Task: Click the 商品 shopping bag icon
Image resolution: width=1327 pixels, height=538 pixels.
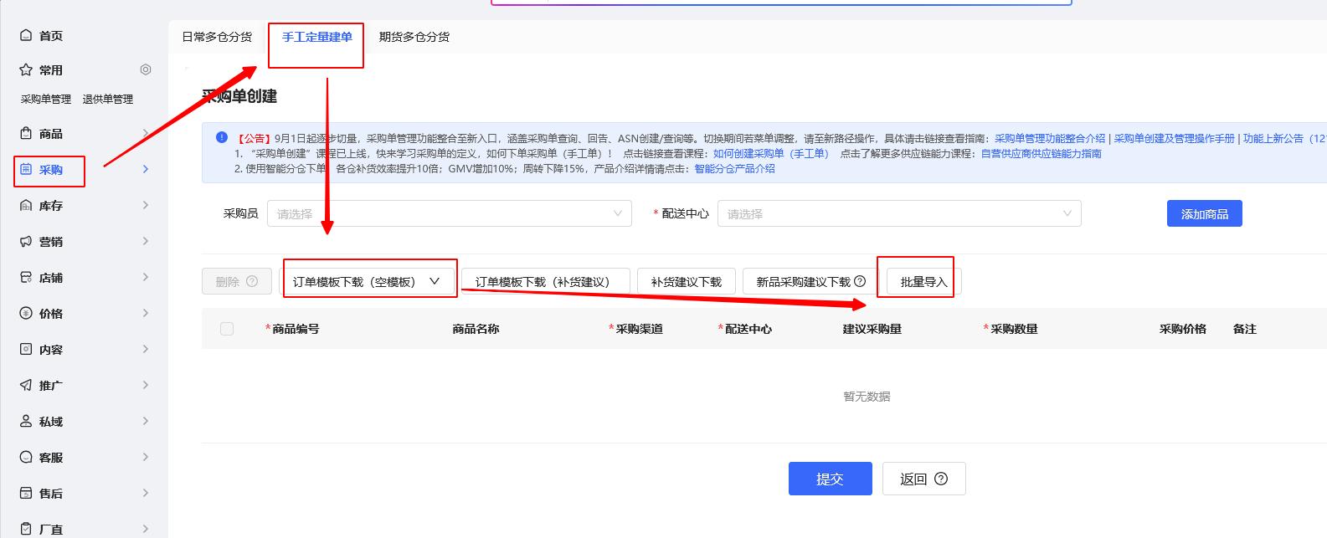Action: pyautogui.click(x=26, y=134)
